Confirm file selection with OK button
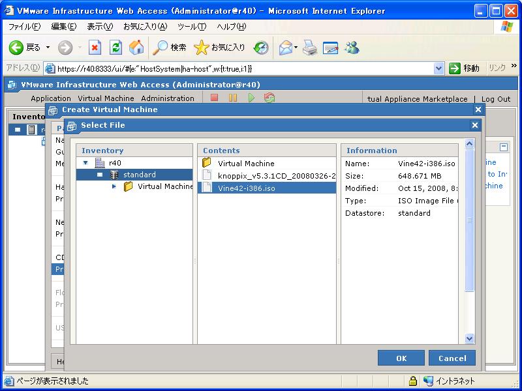The width and height of the screenshot is (522, 391). tap(401, 358)
